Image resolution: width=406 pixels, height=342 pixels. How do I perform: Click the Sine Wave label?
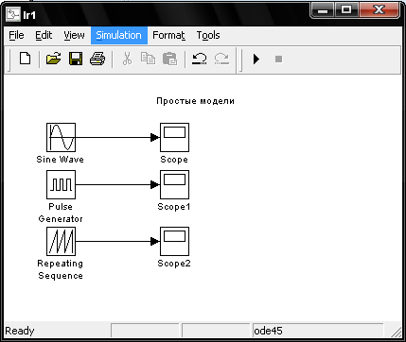[x=61, y=160]
